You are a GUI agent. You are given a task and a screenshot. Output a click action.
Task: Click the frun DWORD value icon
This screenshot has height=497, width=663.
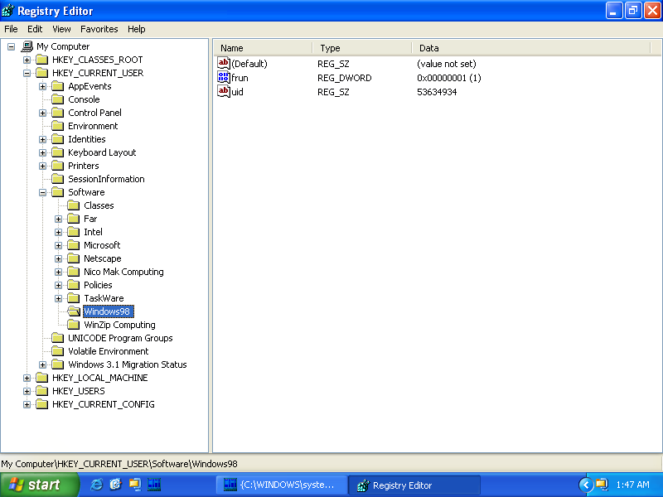[223, 77]
